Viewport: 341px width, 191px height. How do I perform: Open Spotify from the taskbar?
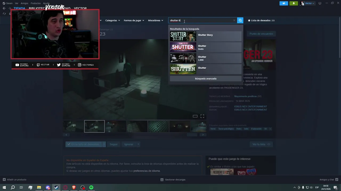91,188
